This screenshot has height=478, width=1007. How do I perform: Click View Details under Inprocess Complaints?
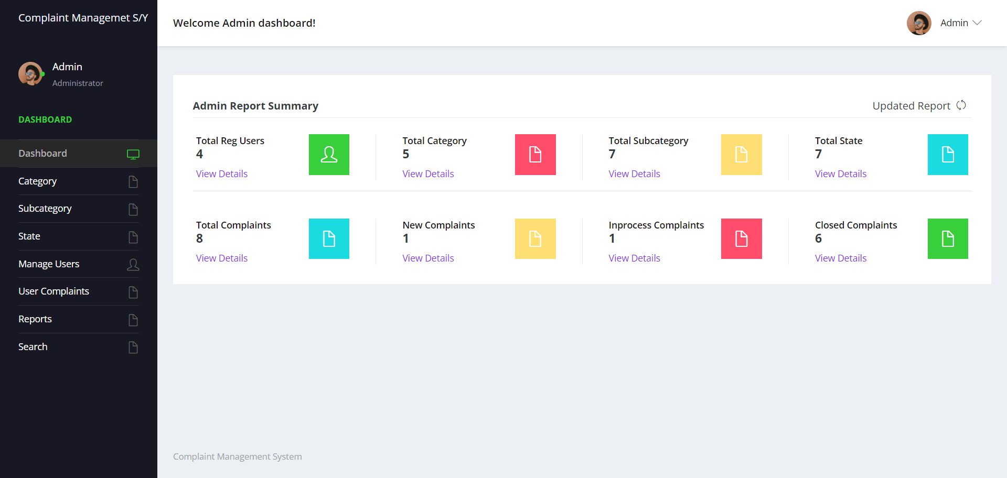tap(634, 258)
